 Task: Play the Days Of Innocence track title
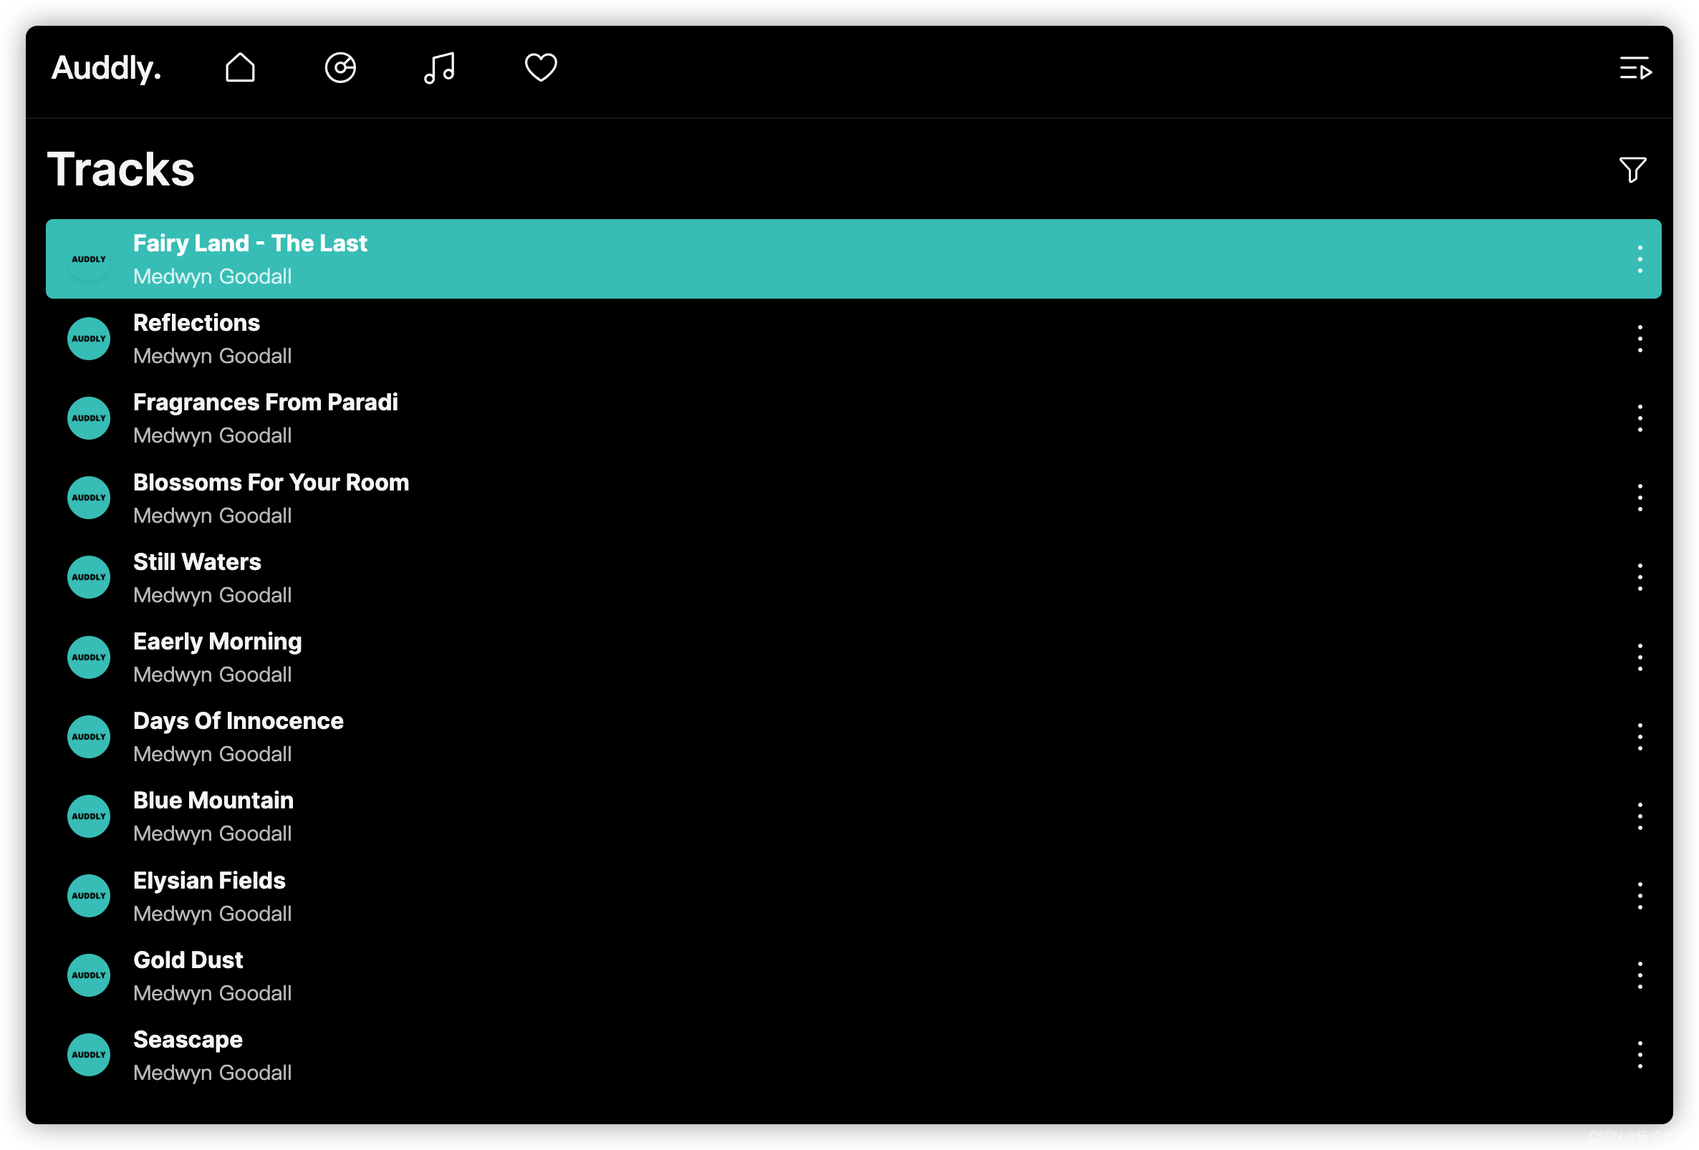pyautogui.click(x=239, y=722)
